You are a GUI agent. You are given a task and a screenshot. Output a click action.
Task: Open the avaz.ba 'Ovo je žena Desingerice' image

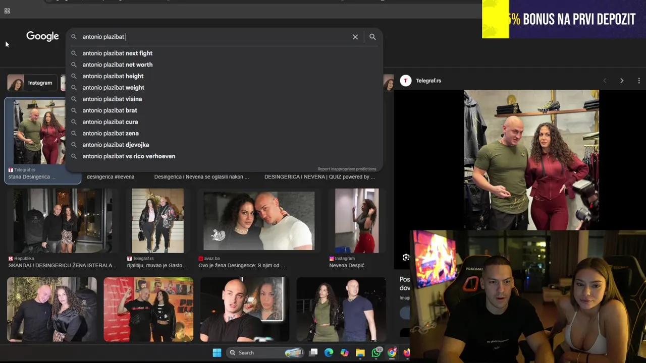point(259,221)
